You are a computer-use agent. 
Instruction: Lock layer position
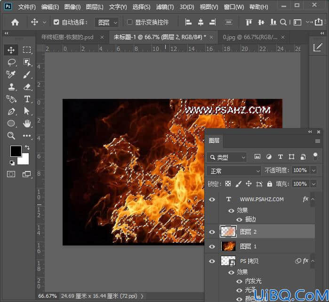[x=249, y=184]
